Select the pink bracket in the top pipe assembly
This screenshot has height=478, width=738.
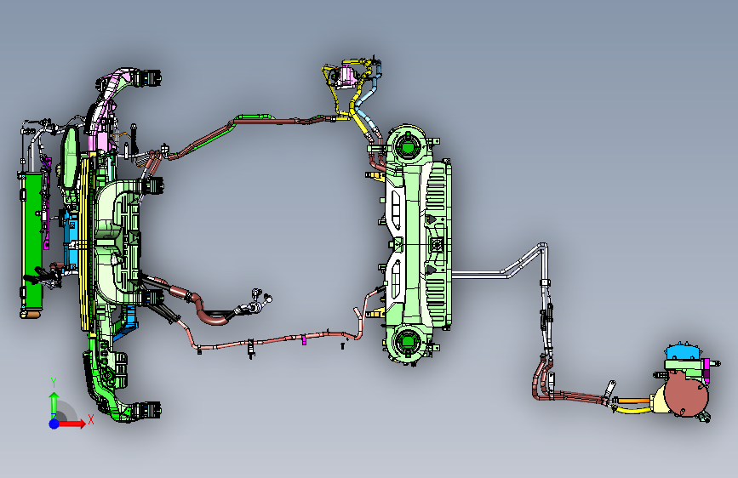347,77
